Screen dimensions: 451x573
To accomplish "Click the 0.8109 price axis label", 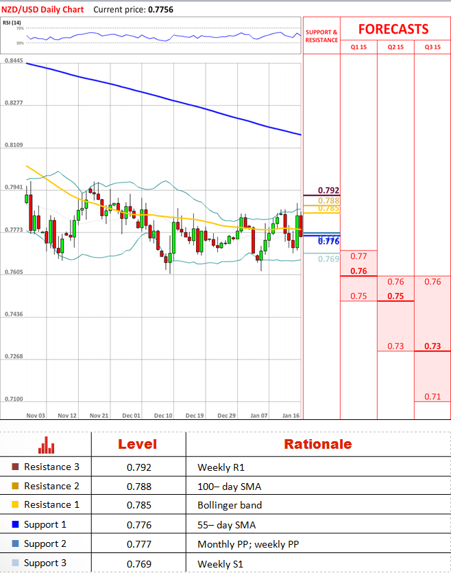I will pyautogui.click(x=14, y=145).
